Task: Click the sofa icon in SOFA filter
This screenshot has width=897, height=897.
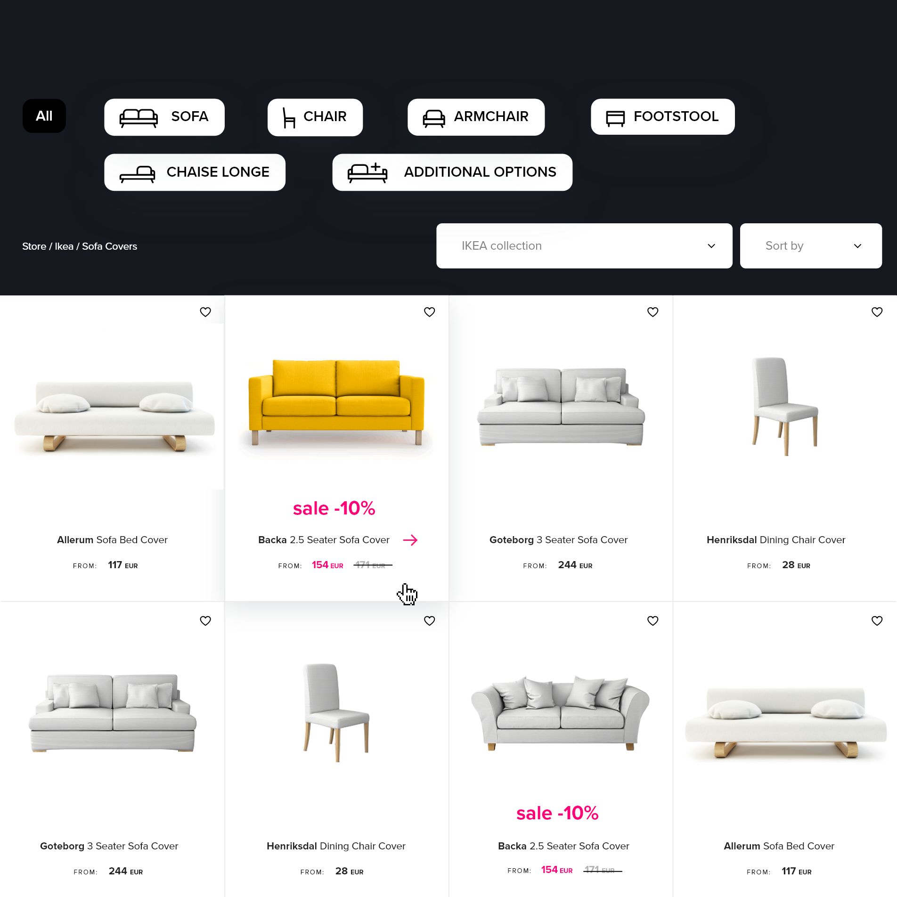Action: pos(139,118)
